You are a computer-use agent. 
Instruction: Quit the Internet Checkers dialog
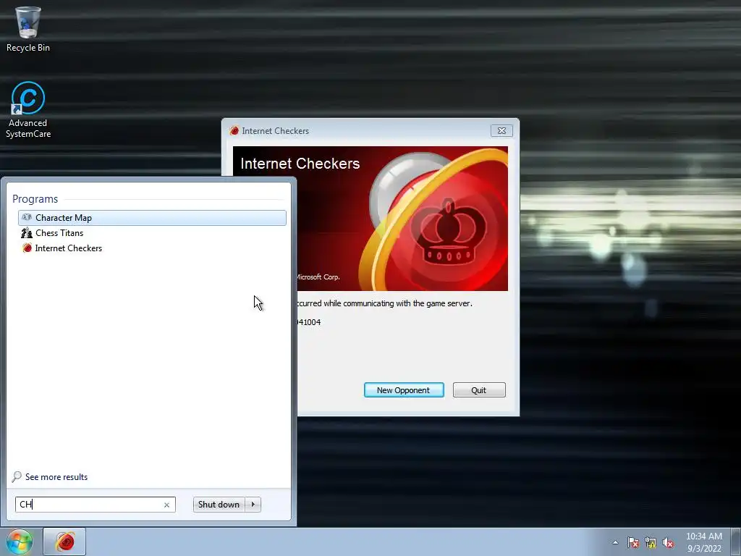pos(479,390)
